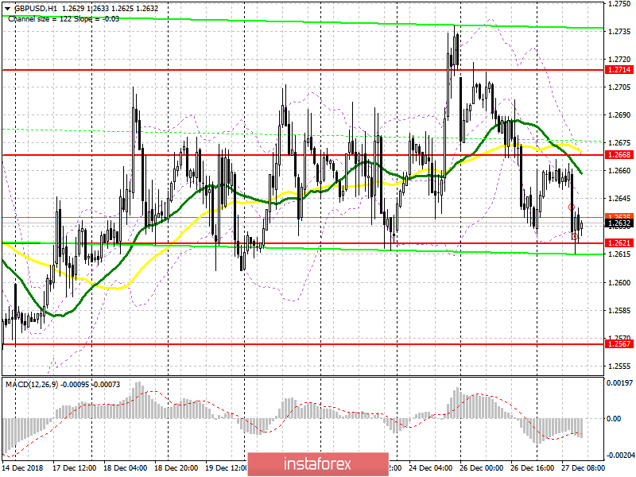Open the chart menu triangle beside GBPUSD,H1
The height and width of the screenshot is (477, 636).
click(7, 9)
